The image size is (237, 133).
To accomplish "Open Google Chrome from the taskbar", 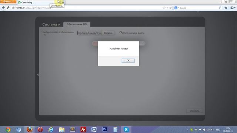I will pyautogui.click(x=8, y=130).
